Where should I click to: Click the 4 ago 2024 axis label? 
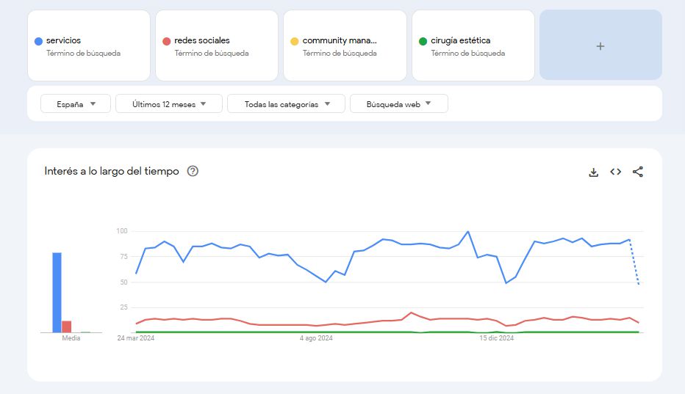[x=316, y=338]
